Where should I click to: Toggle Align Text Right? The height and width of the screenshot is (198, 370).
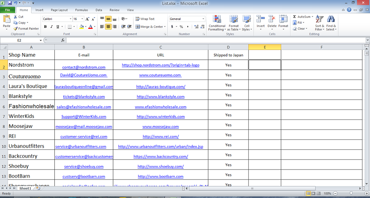(114, 27)
